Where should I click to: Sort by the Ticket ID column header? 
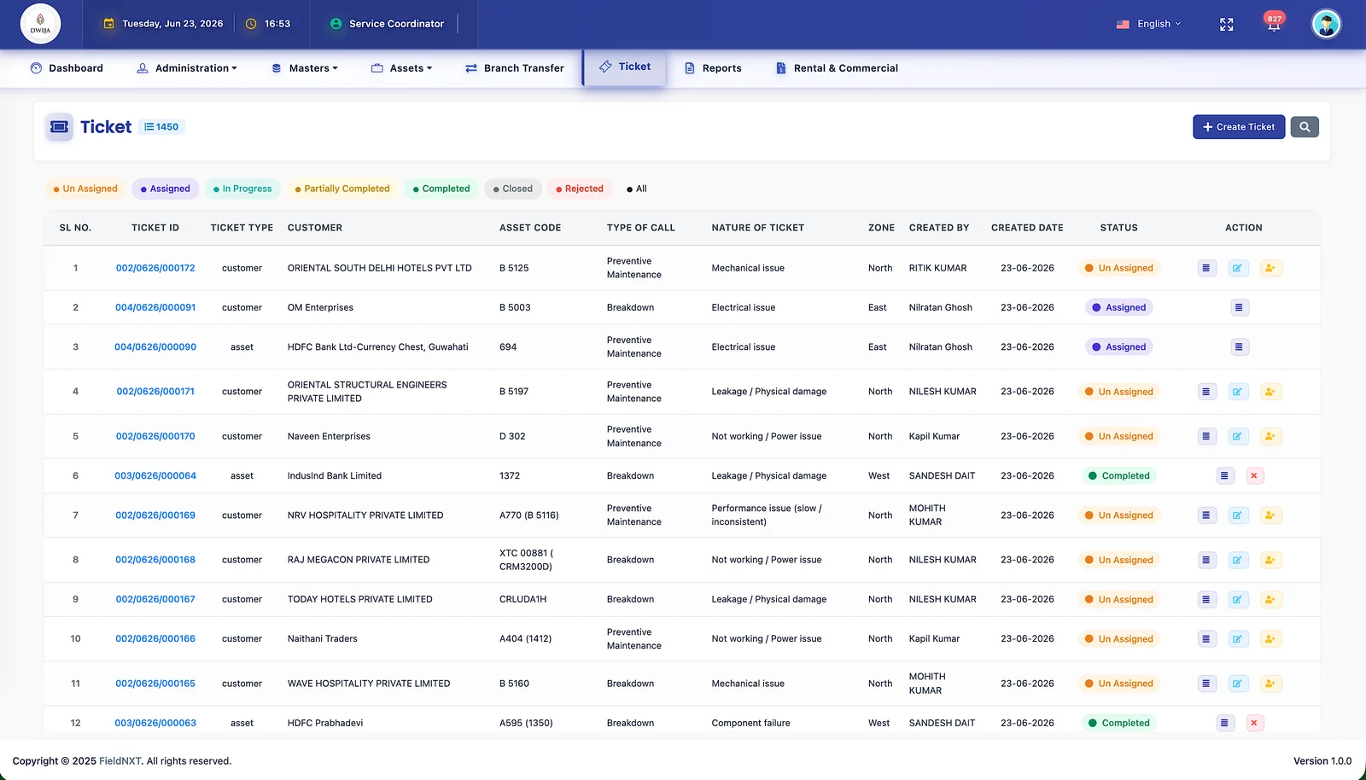tap(155, 228)
